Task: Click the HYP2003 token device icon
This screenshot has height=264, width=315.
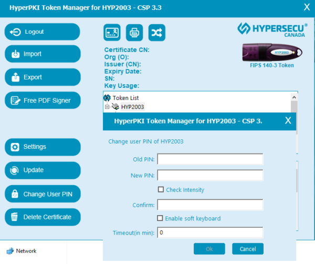Action: tap(115, 107)
